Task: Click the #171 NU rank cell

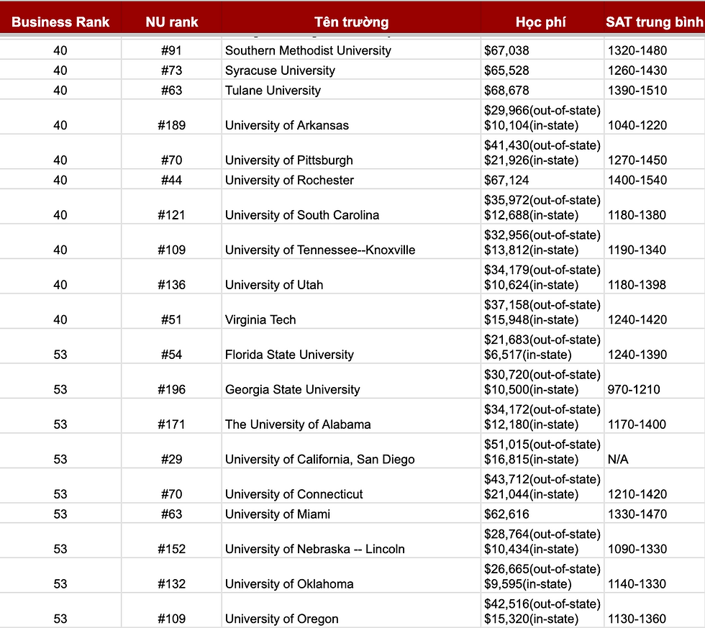Action: (x=171, y=417)
